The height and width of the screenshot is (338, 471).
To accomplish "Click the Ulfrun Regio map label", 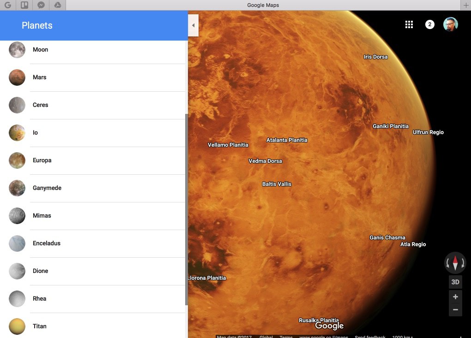I will tap(428, 132).
